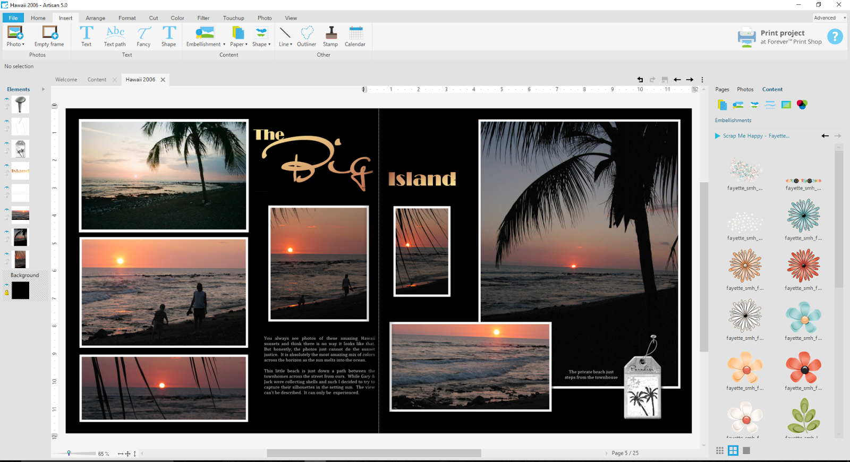Click the undo arrow above canvas
The height and width of the screenshot is (462, 850).
pos(640,80)
